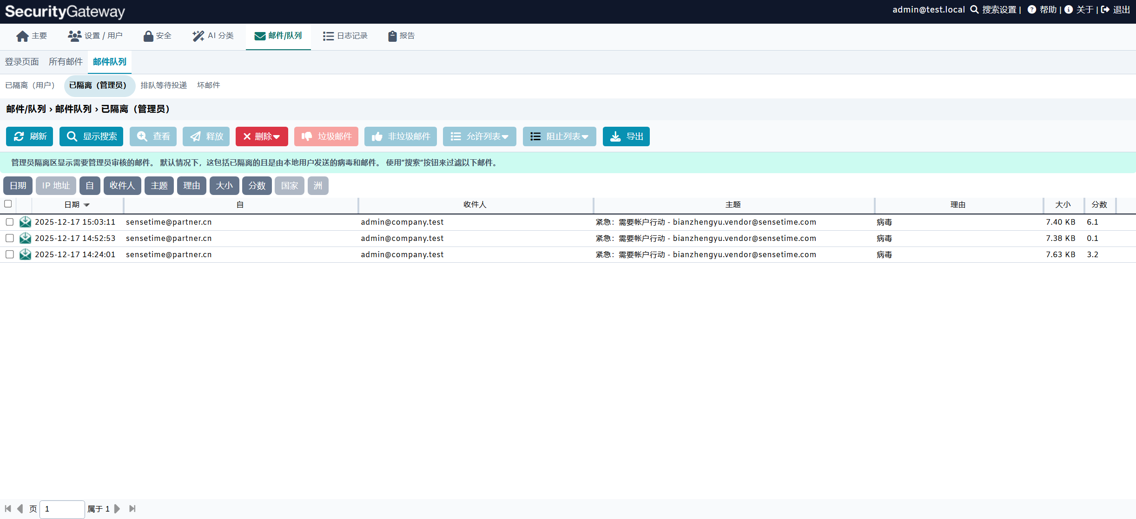The height and width of the screenshot is (519, 1136).
Task: Go to previous page arrow
Action: coord(20,509)
